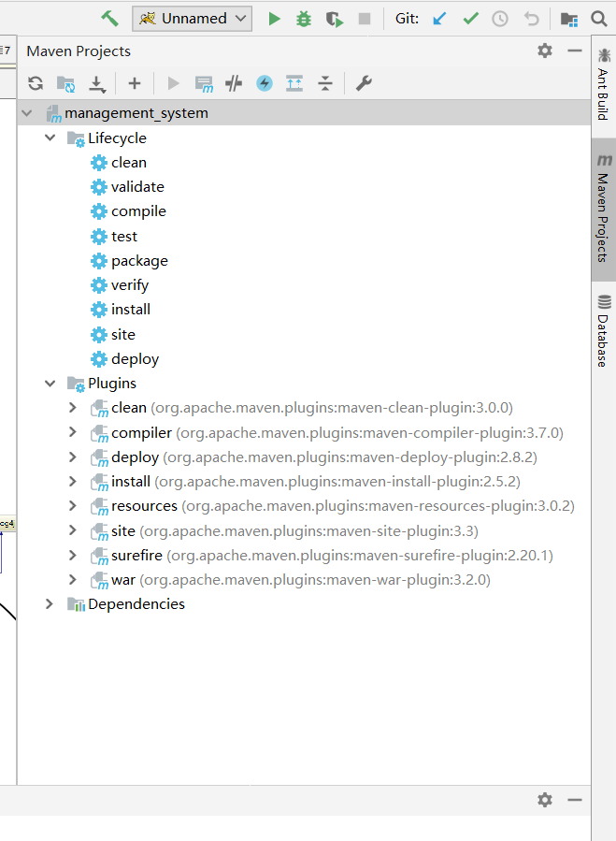The width and height of the screenshot is (616, 841).
Task: Open Project Structure folder icon
Action: [569, 20]
